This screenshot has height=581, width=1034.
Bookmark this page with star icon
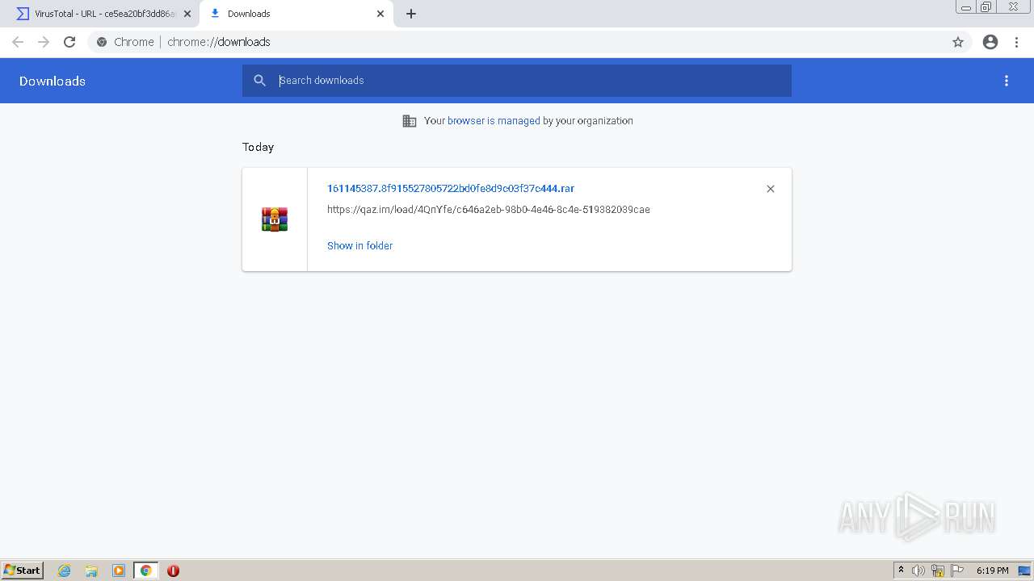click(958, 42)
